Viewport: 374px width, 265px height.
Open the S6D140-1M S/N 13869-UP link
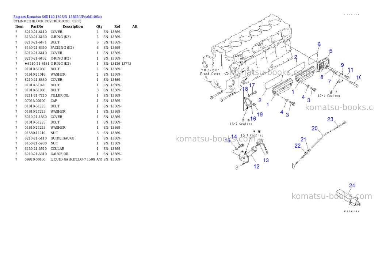(72, 16)
